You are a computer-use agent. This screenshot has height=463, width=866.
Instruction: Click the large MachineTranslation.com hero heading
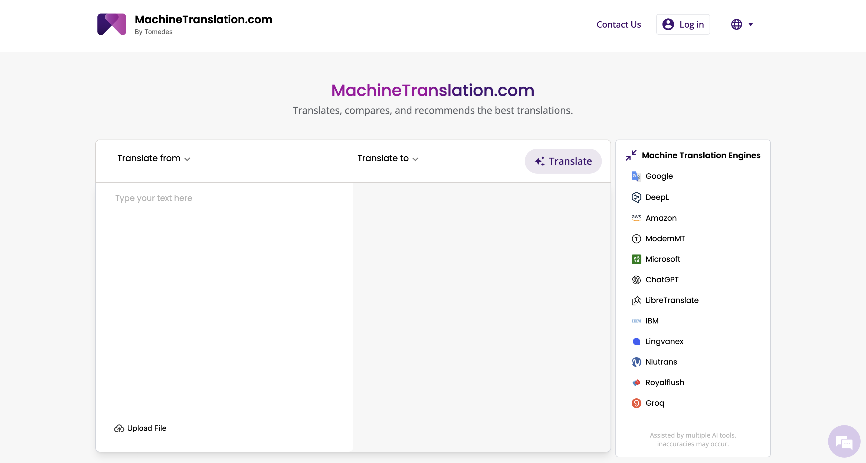click(x=433, y=90)
